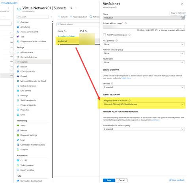187x183 pixels.
Task: Open Activity log in sidebar
Action: pos(25,27)
